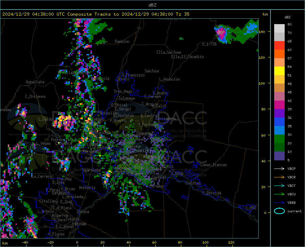Click the 'current' legend label
The image size is (305, 247).
(294, 211)
